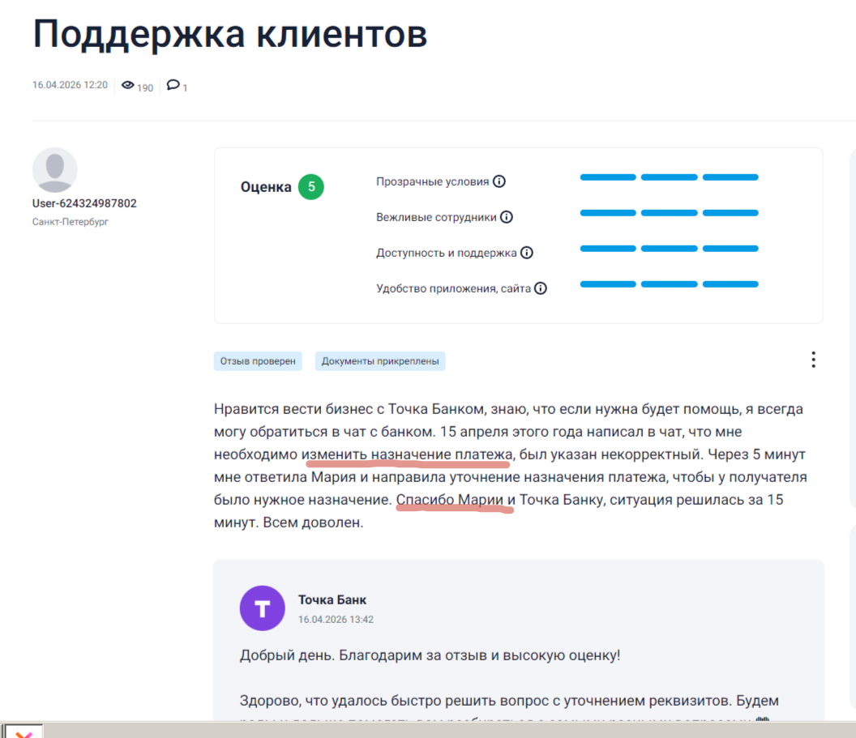Click the Доступность и поддержка rating bar
The height and width of the screenshot is (738, 856).
pyautogui.click(x=670, y=249)
